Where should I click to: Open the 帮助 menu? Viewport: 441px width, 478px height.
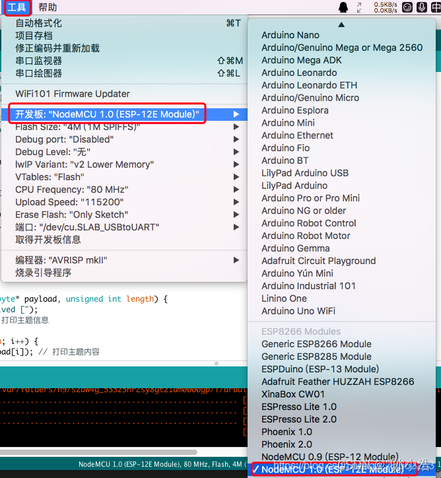tap(48, 7)
